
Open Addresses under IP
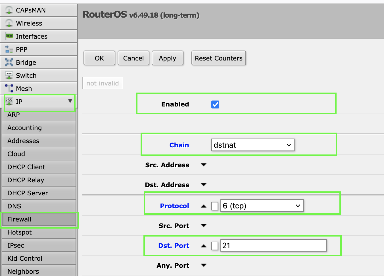pyautogui.click(x=39, y=141)
